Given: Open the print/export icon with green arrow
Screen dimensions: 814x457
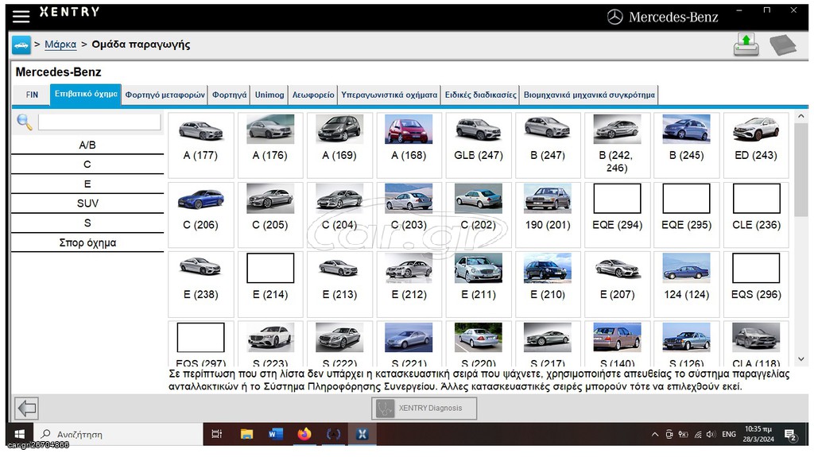Looking at the screenshot, I should tap(746, 45).
